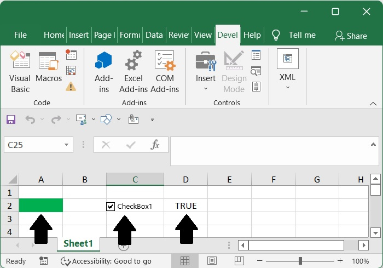Switch to Page Break Preview
This screenshot has width=383, height=268.
[239, 261]
